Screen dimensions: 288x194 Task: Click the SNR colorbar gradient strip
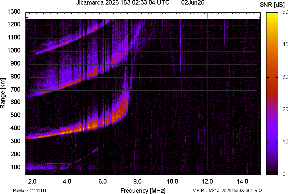[x=272, y=94]
